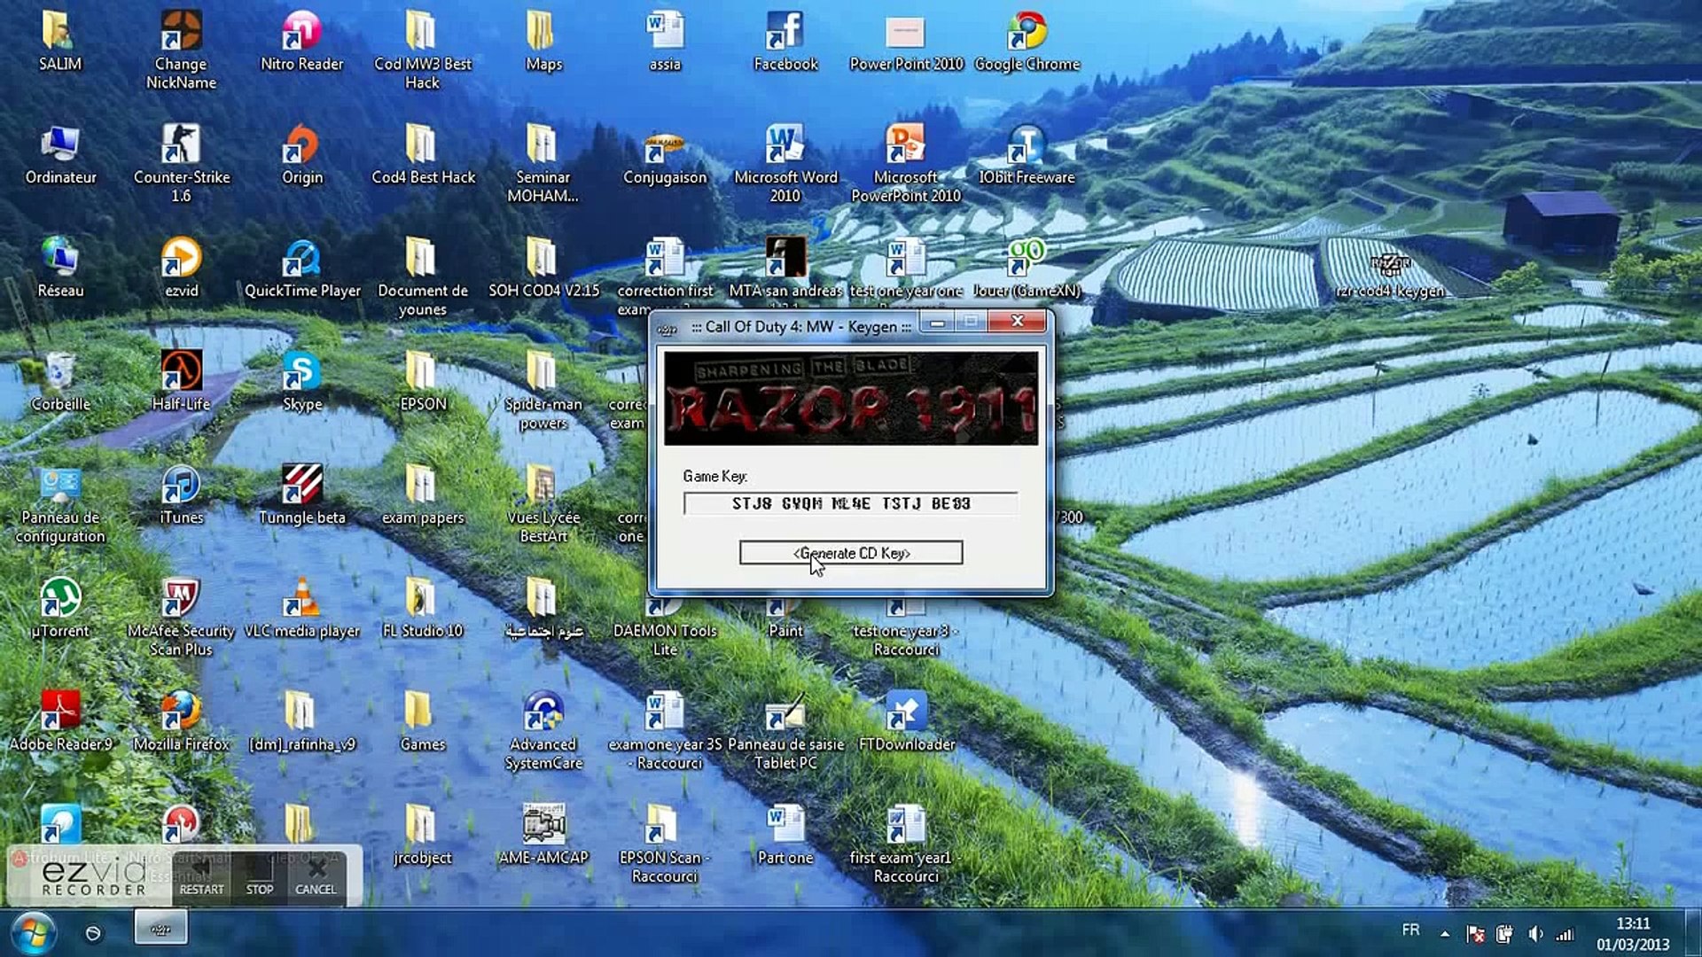1702x957 pixels.
Task: Click the ezvid RESTART button
Action: pos(202,875)
